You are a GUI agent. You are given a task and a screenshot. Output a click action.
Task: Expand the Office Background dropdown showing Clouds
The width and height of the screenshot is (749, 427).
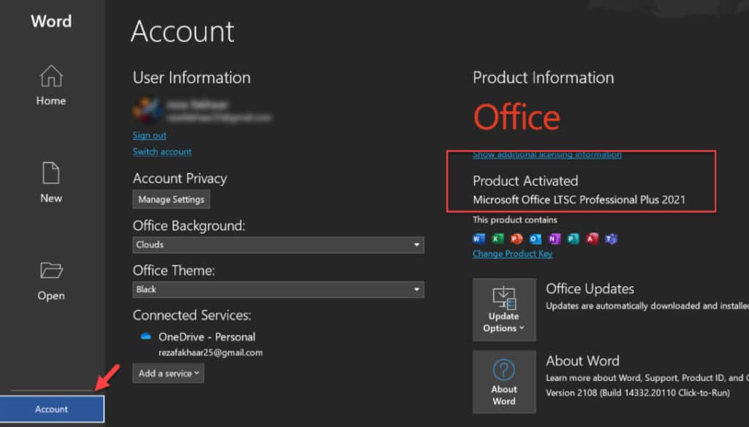coord(278,245)
